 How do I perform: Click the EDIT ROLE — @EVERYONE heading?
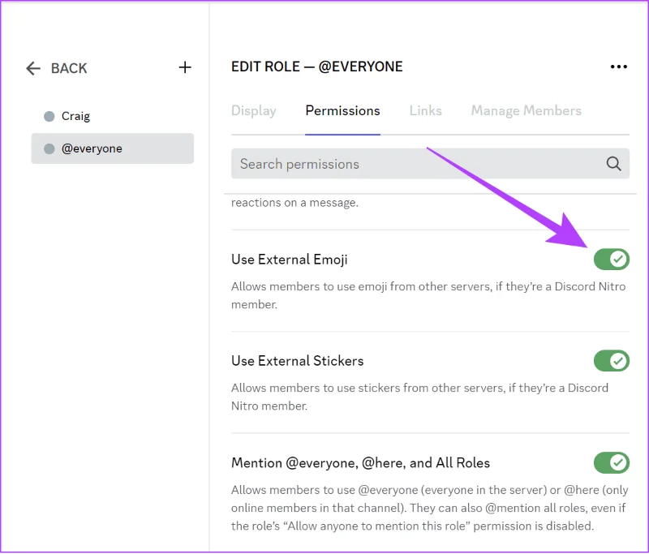(x=316, y=67)
